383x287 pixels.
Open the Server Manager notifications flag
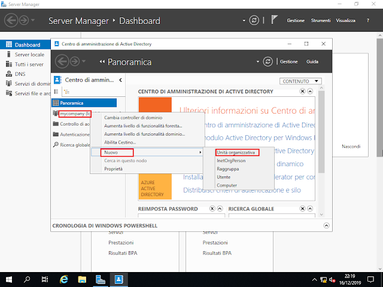[274, 20]
